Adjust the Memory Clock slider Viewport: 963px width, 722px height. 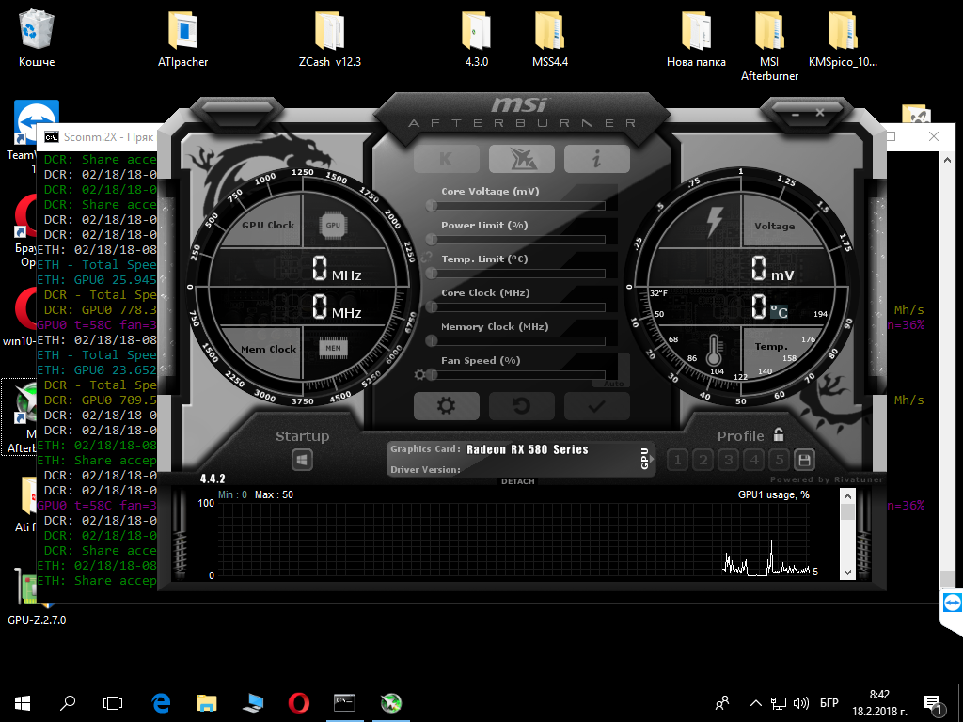coord(518,340)
